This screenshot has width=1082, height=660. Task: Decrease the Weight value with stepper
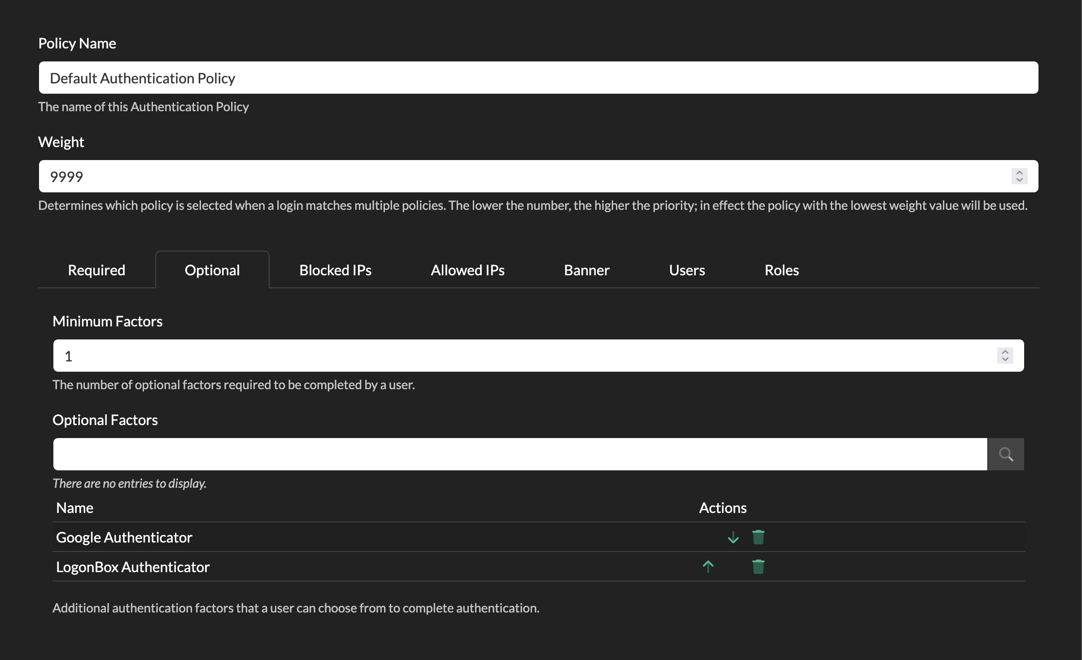pyautogui.click(x=1019, y=180)
